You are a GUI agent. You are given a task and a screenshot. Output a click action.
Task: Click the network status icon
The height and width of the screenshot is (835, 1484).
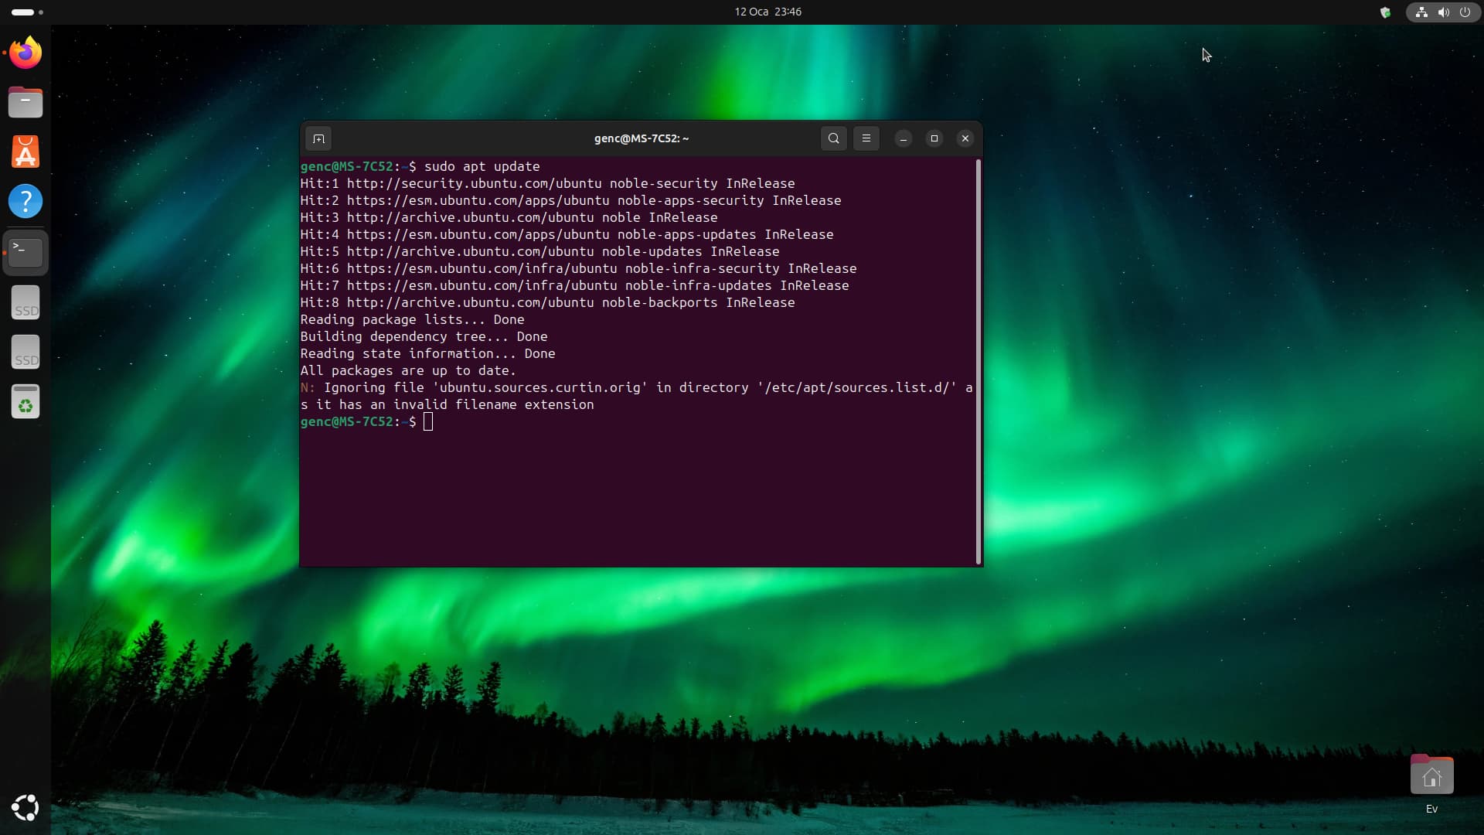pos(1421,12)
